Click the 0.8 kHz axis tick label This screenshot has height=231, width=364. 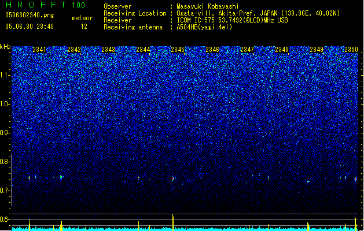[5, 162]
